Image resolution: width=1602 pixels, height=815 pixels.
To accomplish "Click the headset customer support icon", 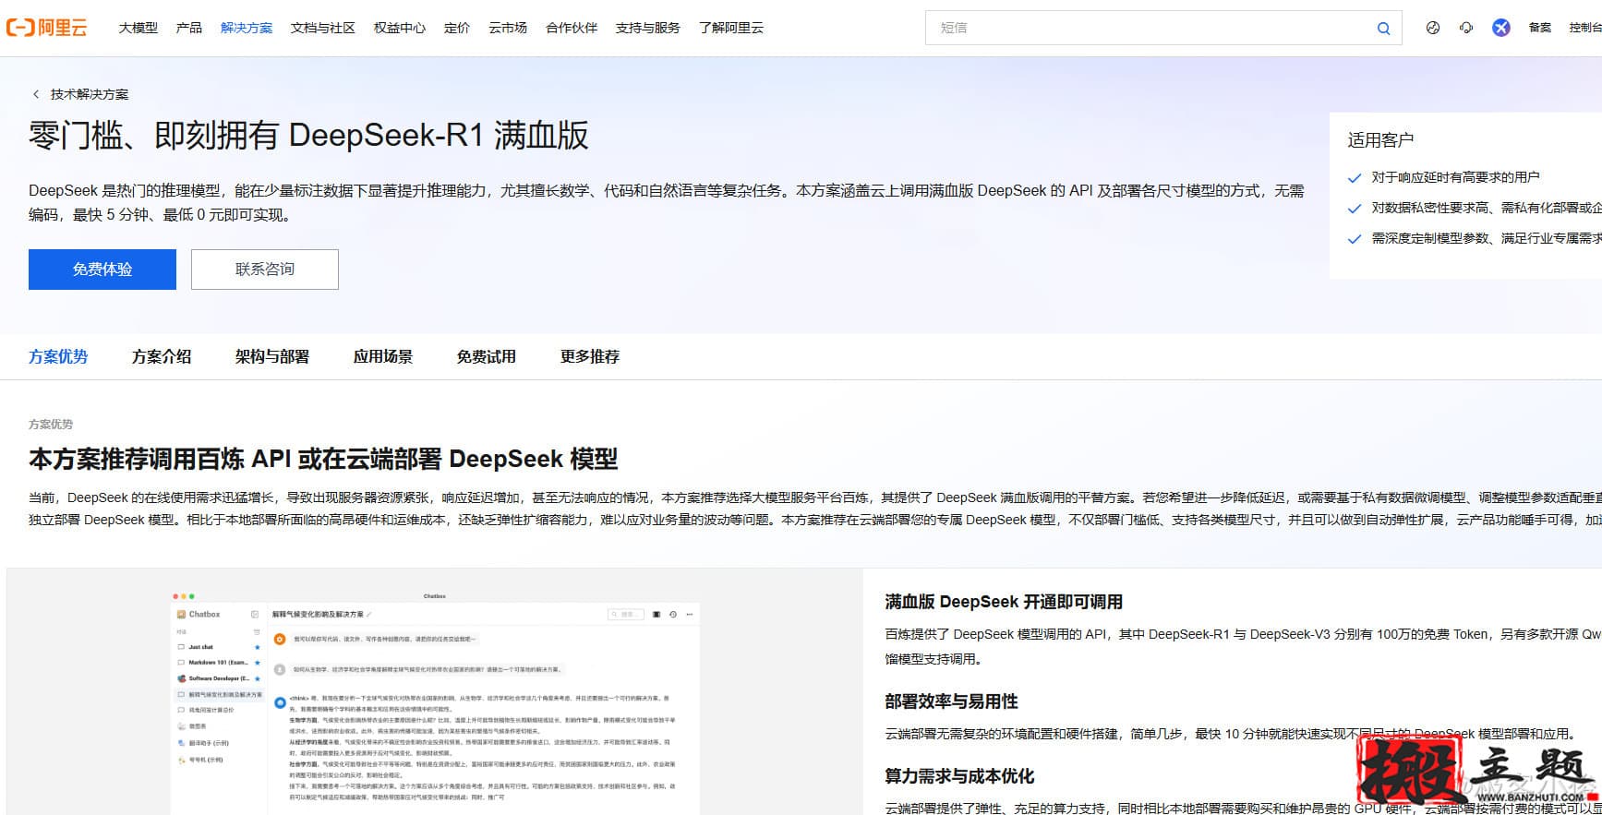I will 1466,28.
